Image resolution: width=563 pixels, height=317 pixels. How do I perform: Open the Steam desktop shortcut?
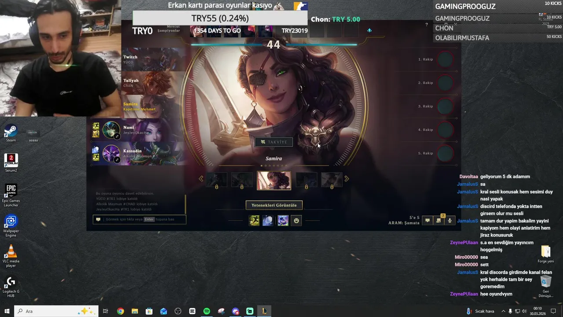point(11,133)
